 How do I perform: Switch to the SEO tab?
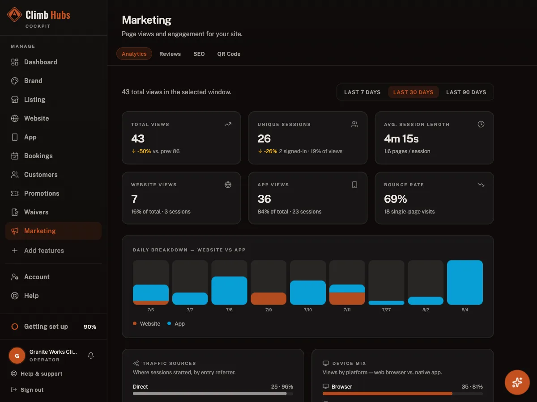[199, 54]
